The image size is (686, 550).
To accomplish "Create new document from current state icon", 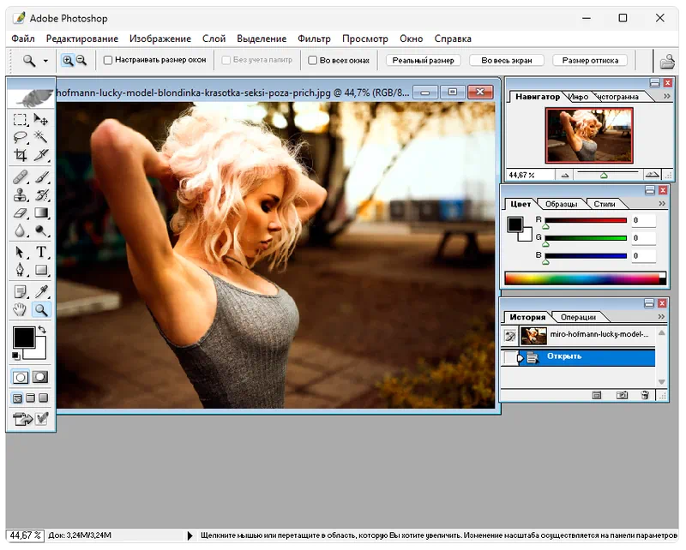I will [596, 395].
